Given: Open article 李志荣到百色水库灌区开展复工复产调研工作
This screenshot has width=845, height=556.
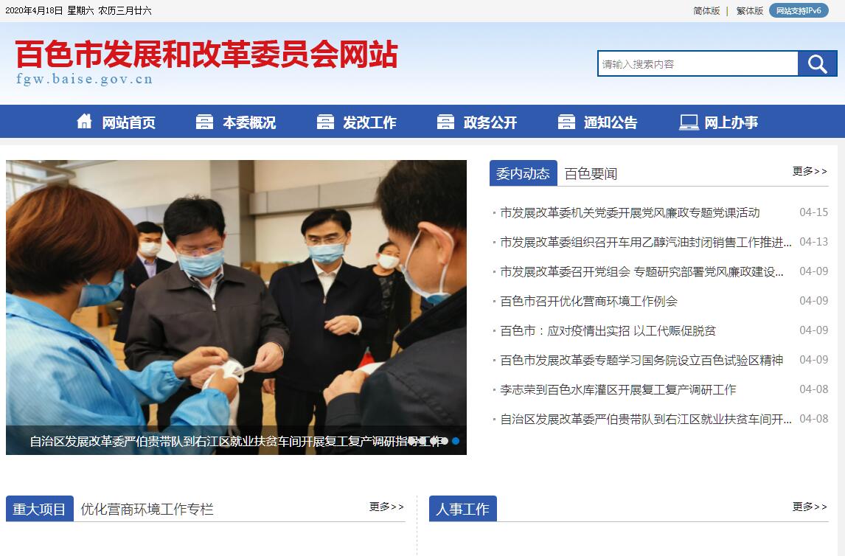Looking at the screenshot, I should [x=618, y=389].
